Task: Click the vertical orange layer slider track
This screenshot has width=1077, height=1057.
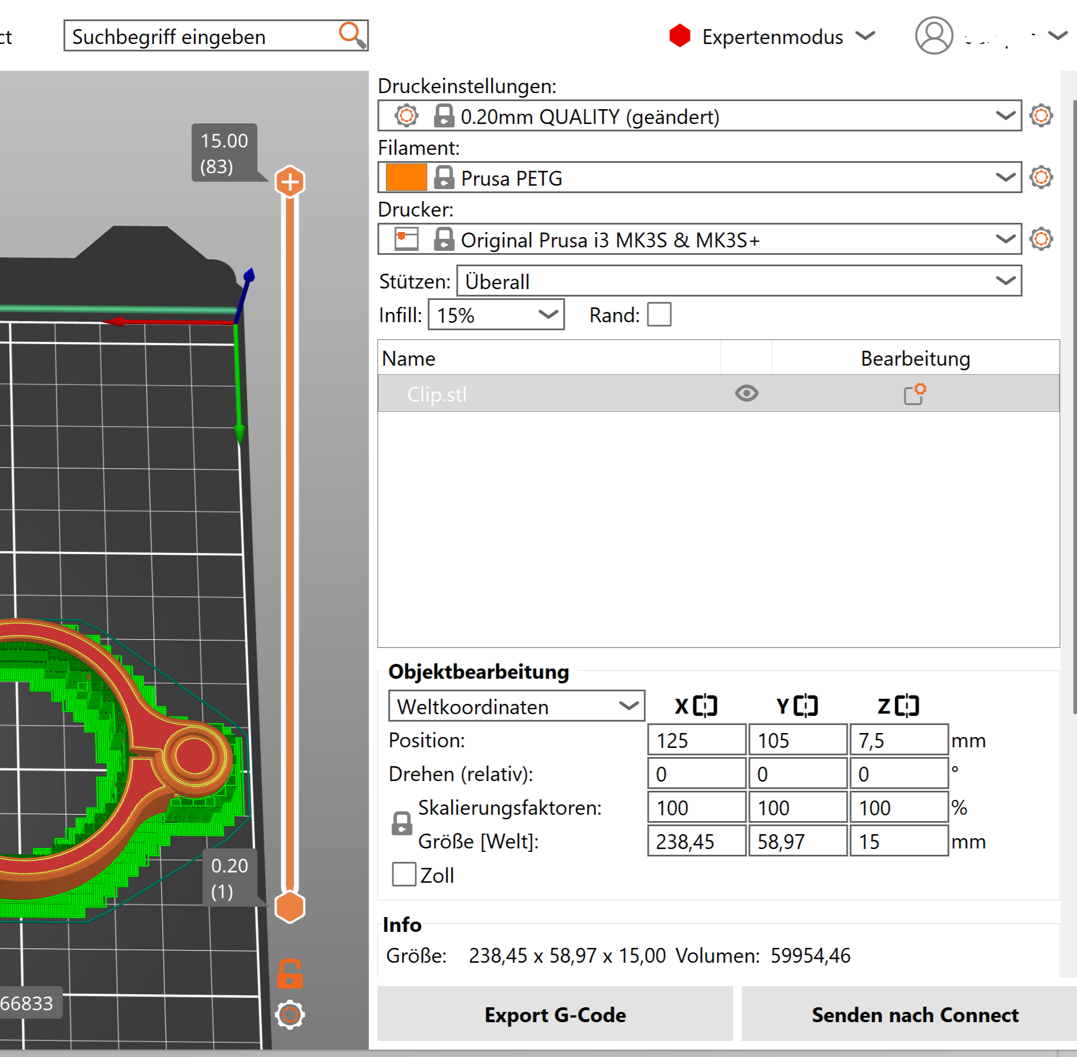Action: click(290, 544)
